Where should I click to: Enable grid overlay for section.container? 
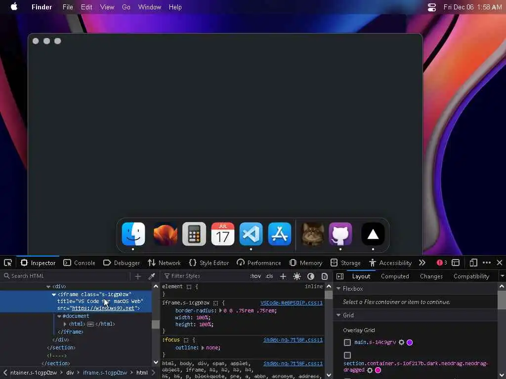click(x=347, y=355)
